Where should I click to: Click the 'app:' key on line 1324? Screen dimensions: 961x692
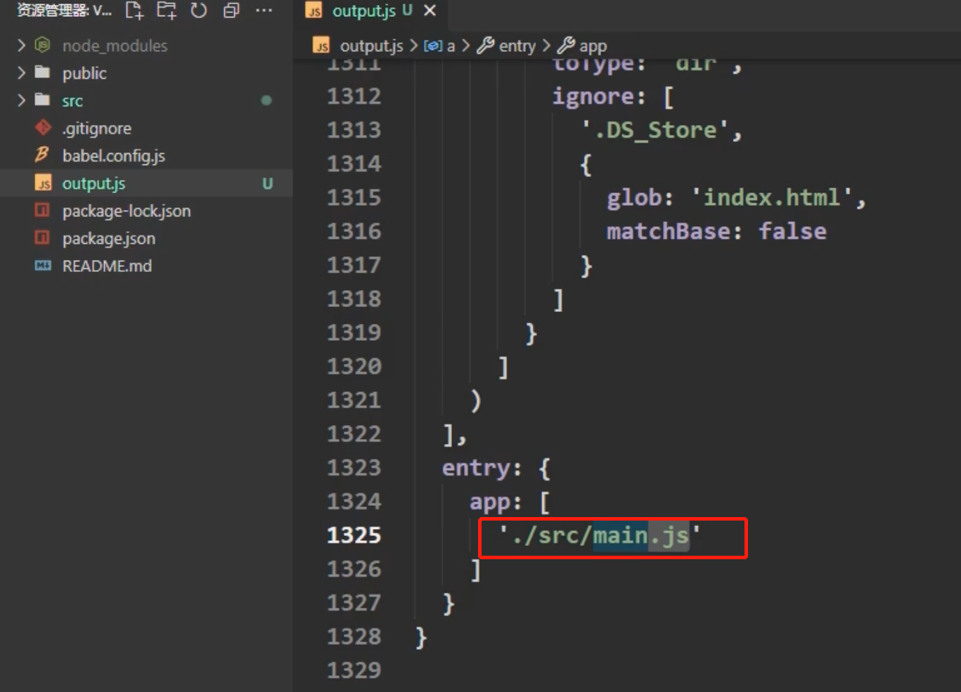tap(495, 502)
